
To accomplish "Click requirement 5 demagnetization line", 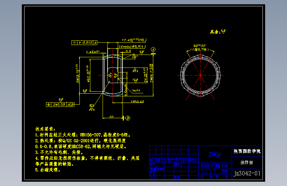I will pyautogui.click(x=48, y=170).
